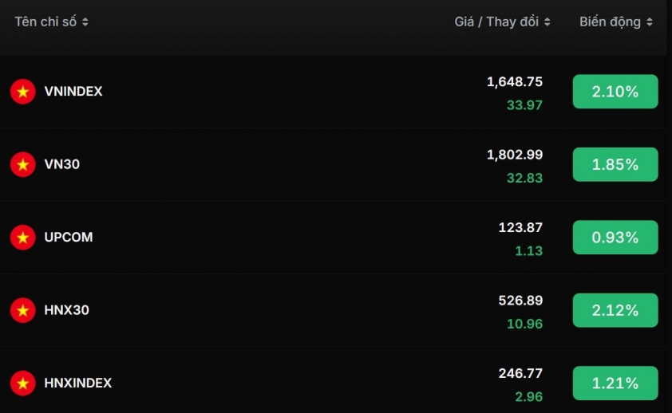Viewport: 672px width, 413px height.
Task: Open the VNINDEX index name link
Action: [73, 92]
